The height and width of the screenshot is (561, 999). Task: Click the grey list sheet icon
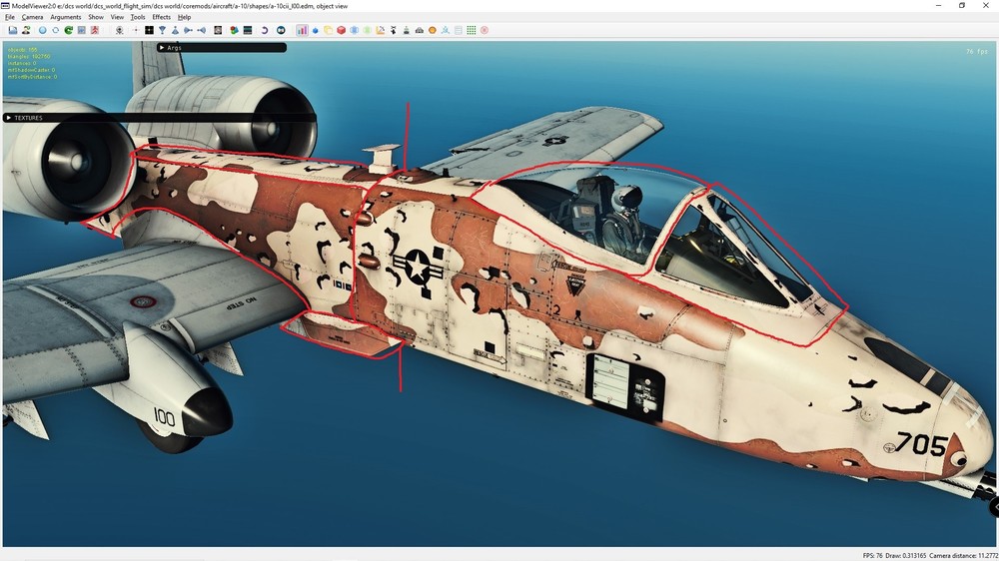[459, 30]
